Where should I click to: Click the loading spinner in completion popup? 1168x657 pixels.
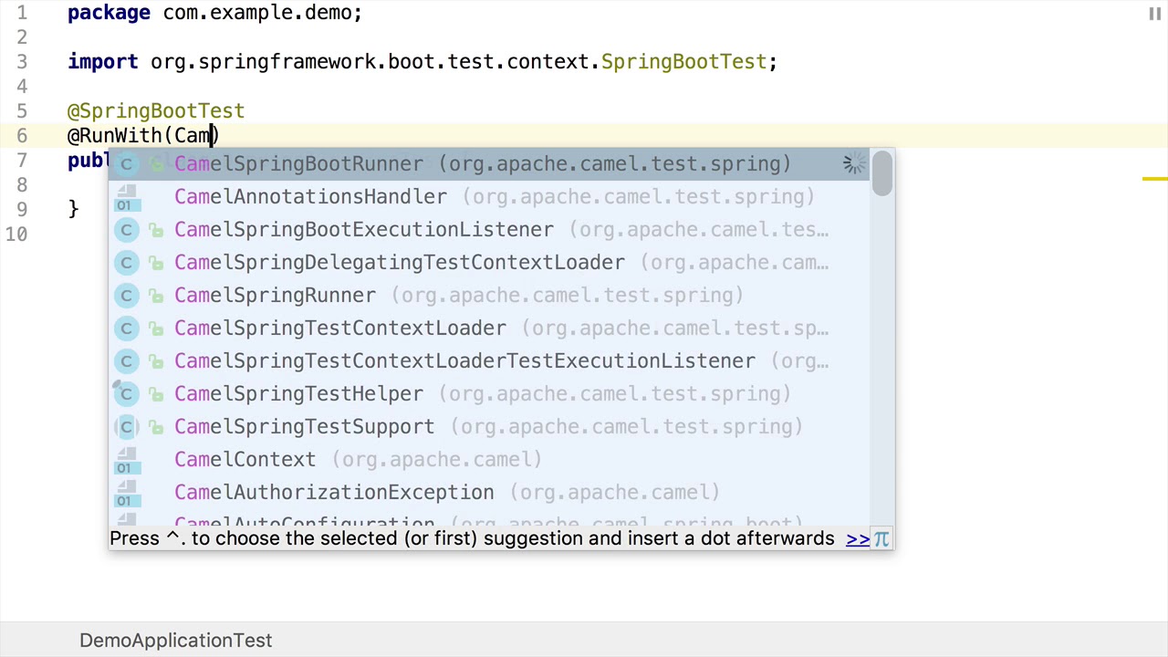tap(854, 164)
